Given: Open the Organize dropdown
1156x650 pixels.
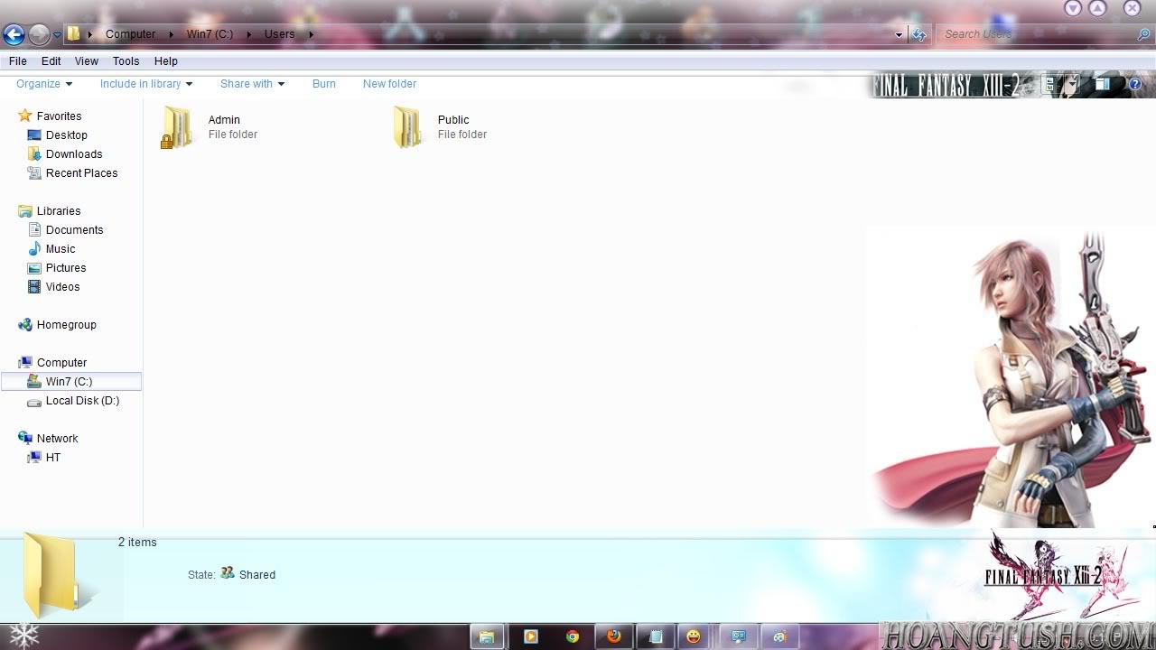Looking at the screenshot, I should tap(44, 84).
